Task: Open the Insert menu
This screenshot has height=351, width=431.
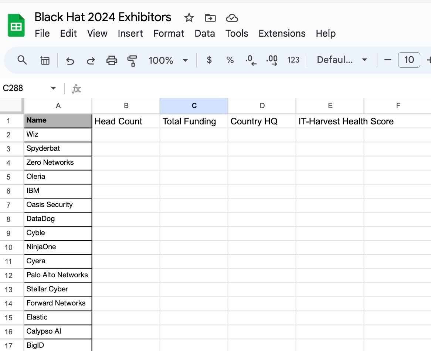Action: 130,33
